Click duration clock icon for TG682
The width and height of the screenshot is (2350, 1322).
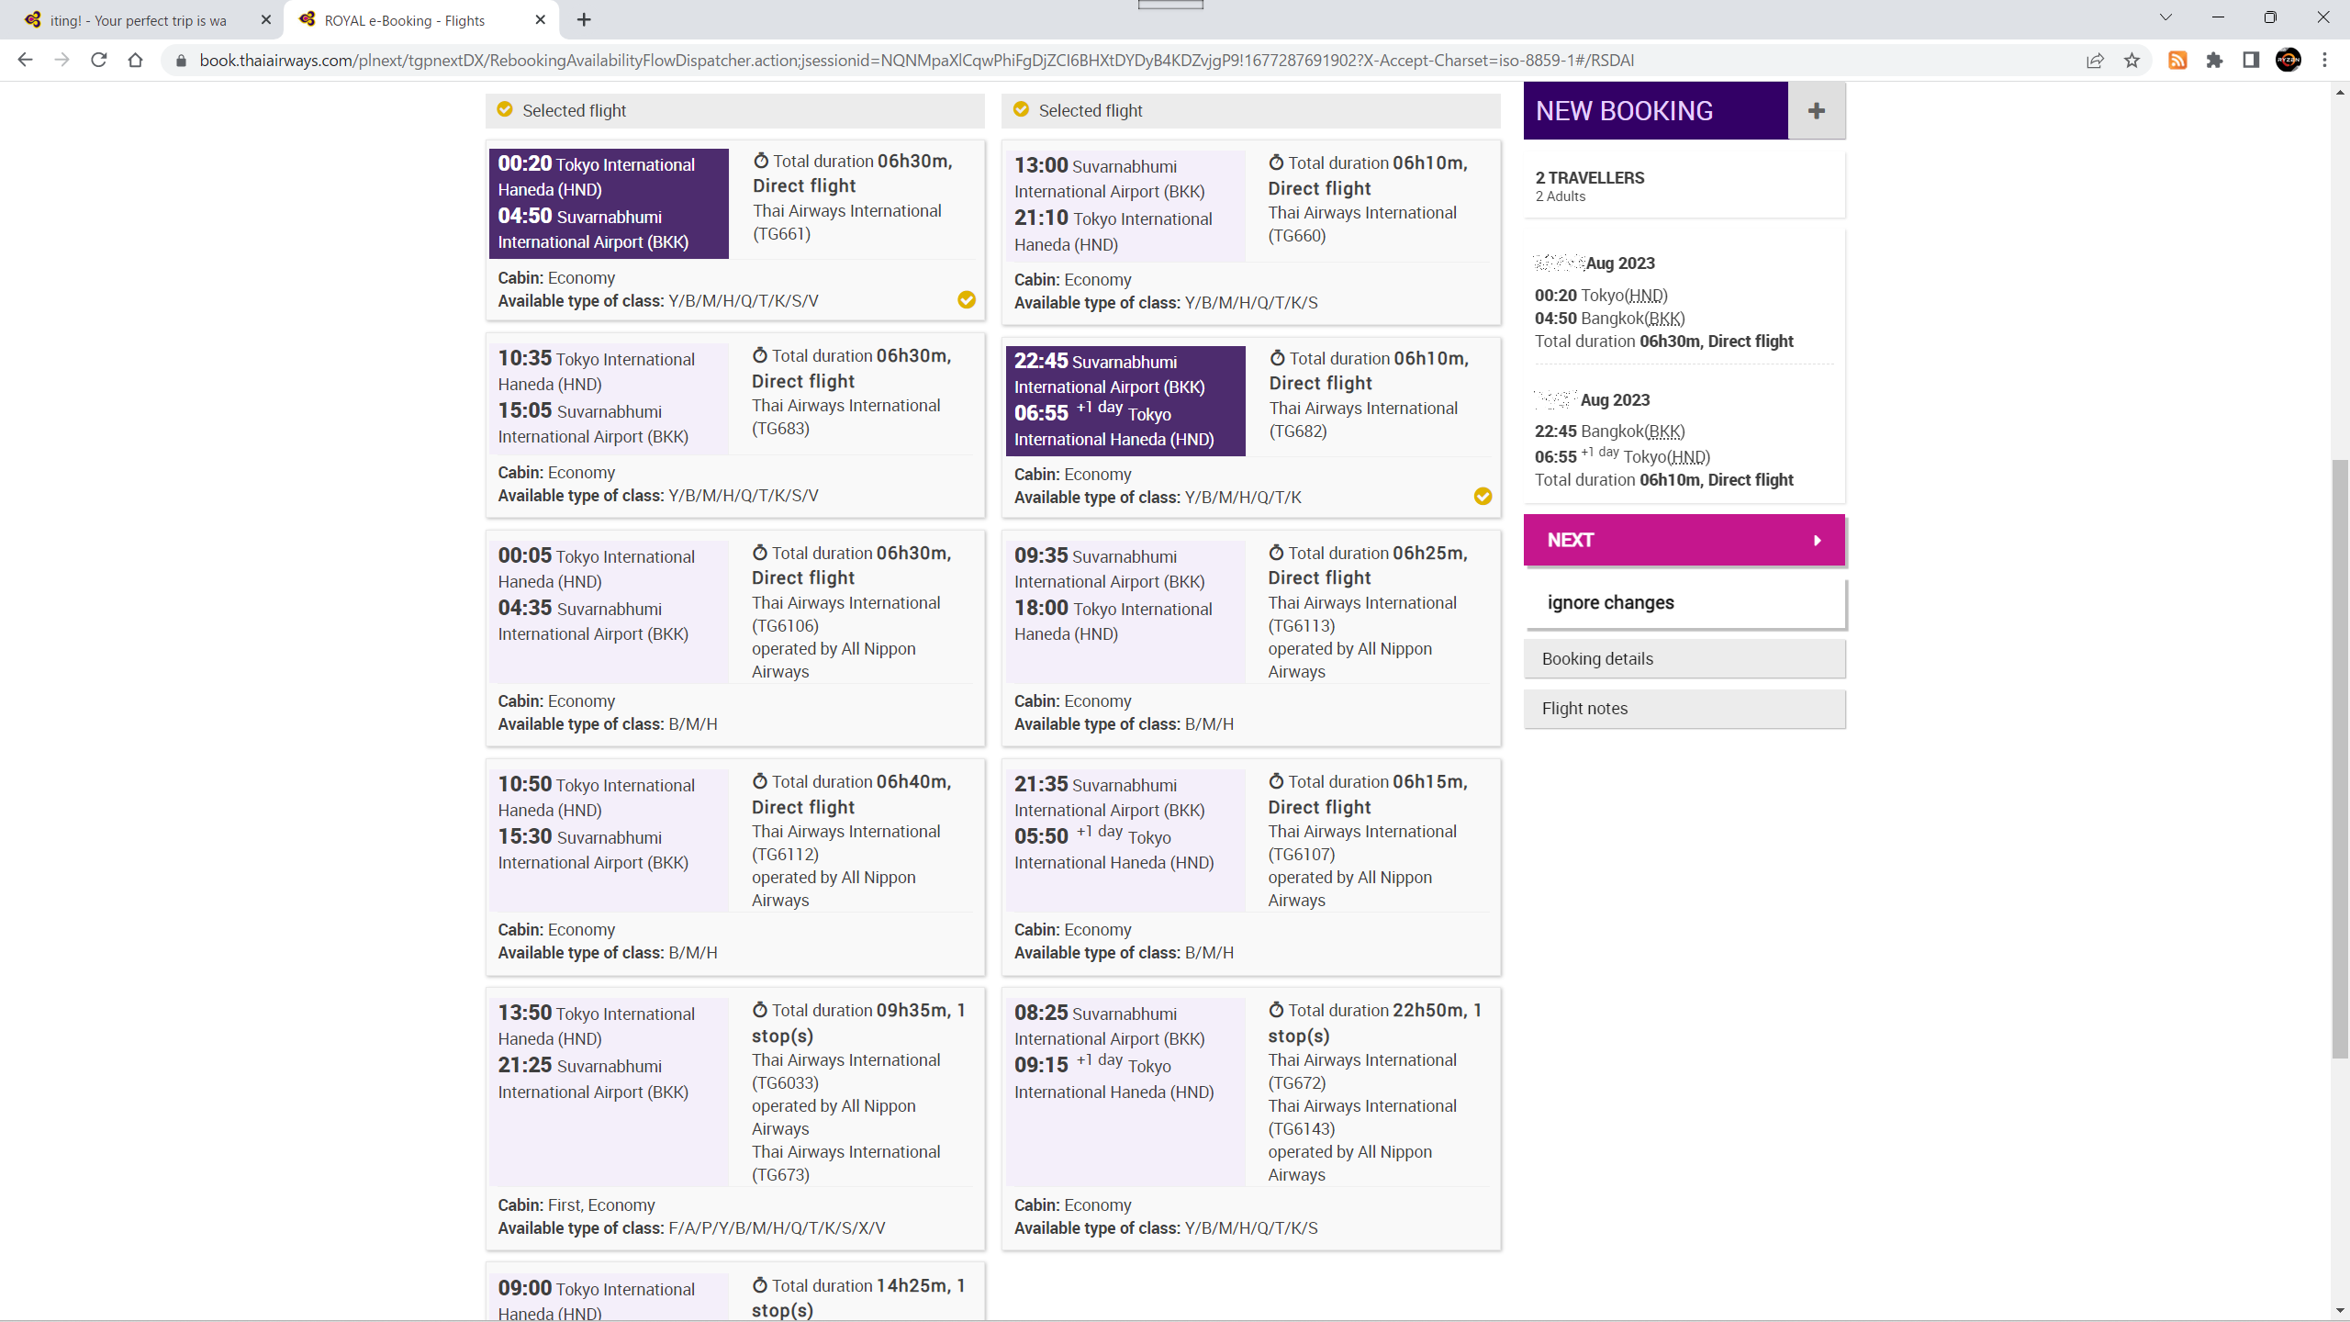click(x=1277, y=358)
